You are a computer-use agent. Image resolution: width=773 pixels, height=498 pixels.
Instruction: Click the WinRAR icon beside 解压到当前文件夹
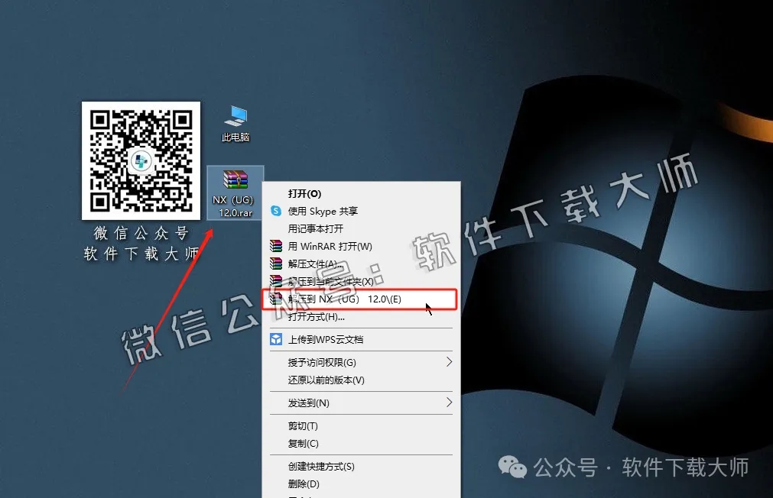pyautogui.click(x=277, y=281)
